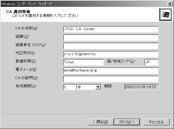Click the 有効期間 number field

coord(70,87)
